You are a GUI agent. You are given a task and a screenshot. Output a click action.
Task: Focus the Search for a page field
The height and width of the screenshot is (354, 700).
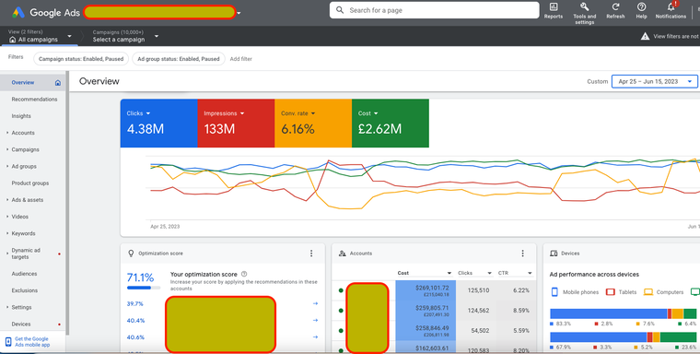(x=434, y=10)
